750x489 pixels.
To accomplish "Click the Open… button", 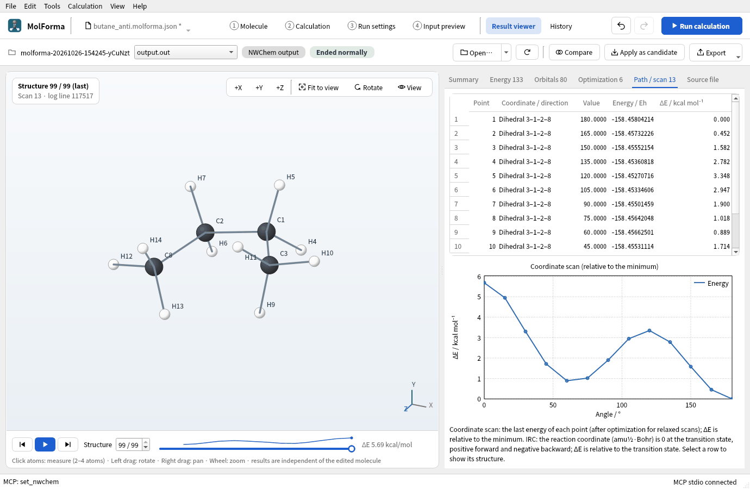I will click(477, 52).
